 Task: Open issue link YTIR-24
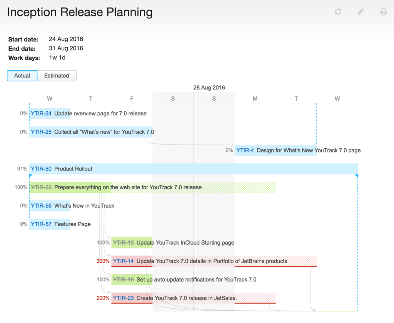pyautogui.click(x=41, y=113)
